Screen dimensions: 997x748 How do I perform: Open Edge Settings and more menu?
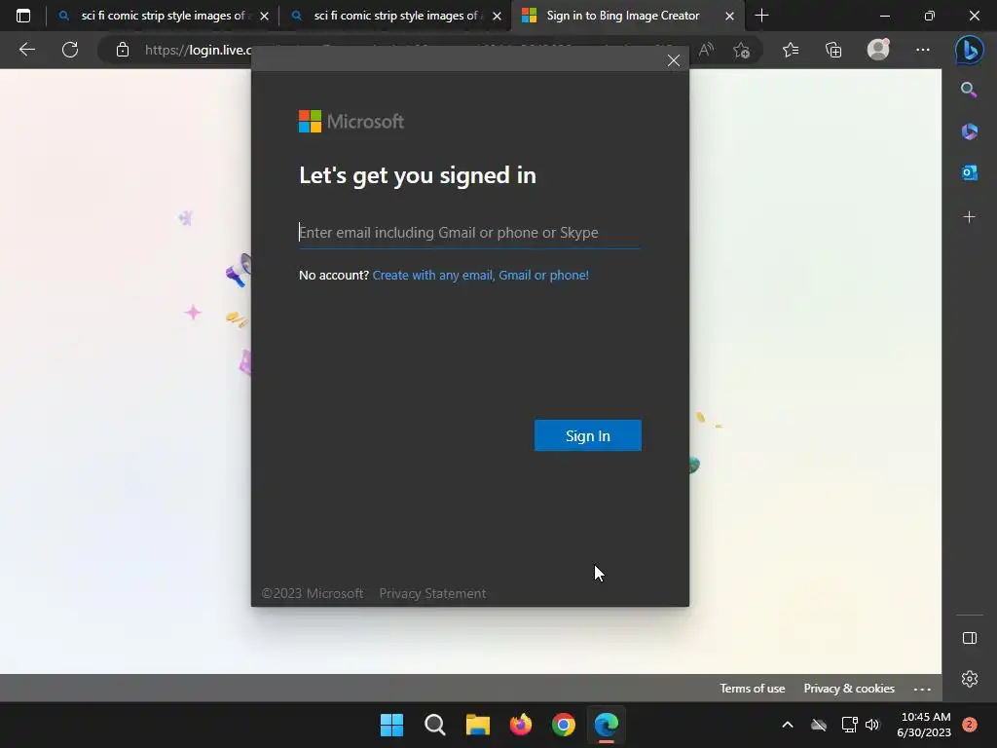click(x=923, y=50)
